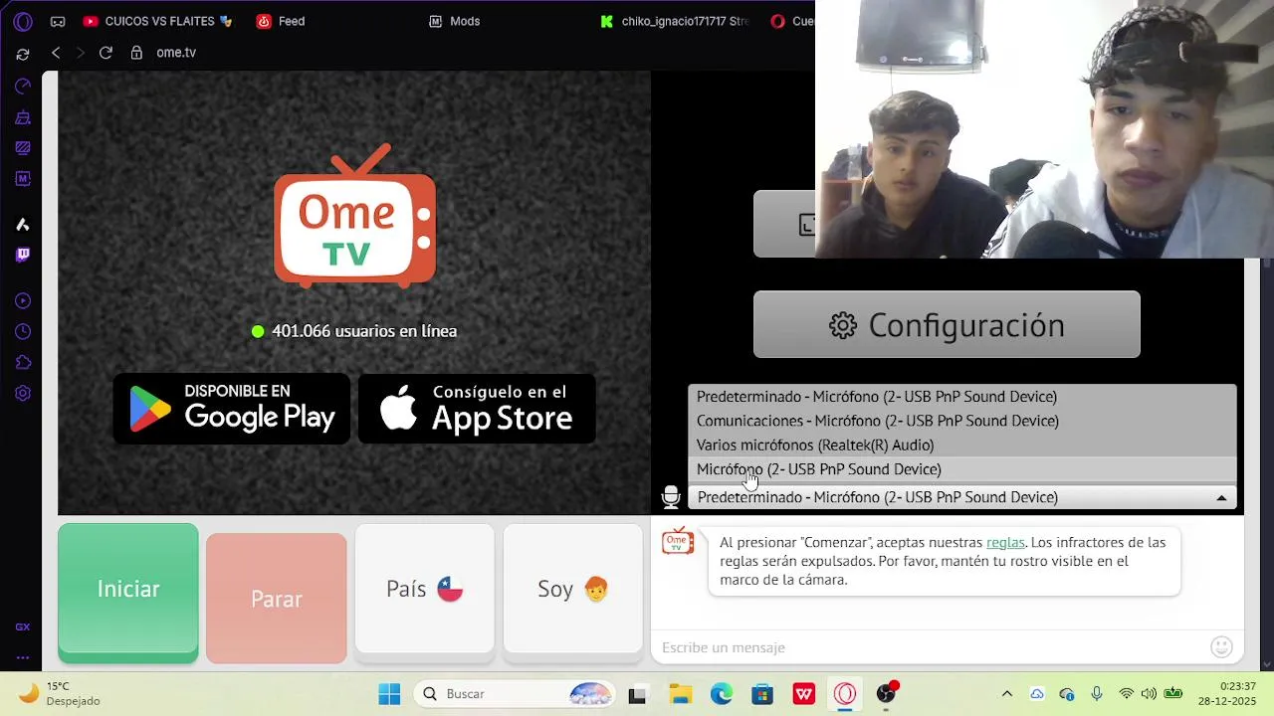The image size is (1274, 716).
Task: Open Workspaces icon next to Opera logo
Action: point(58,21)
